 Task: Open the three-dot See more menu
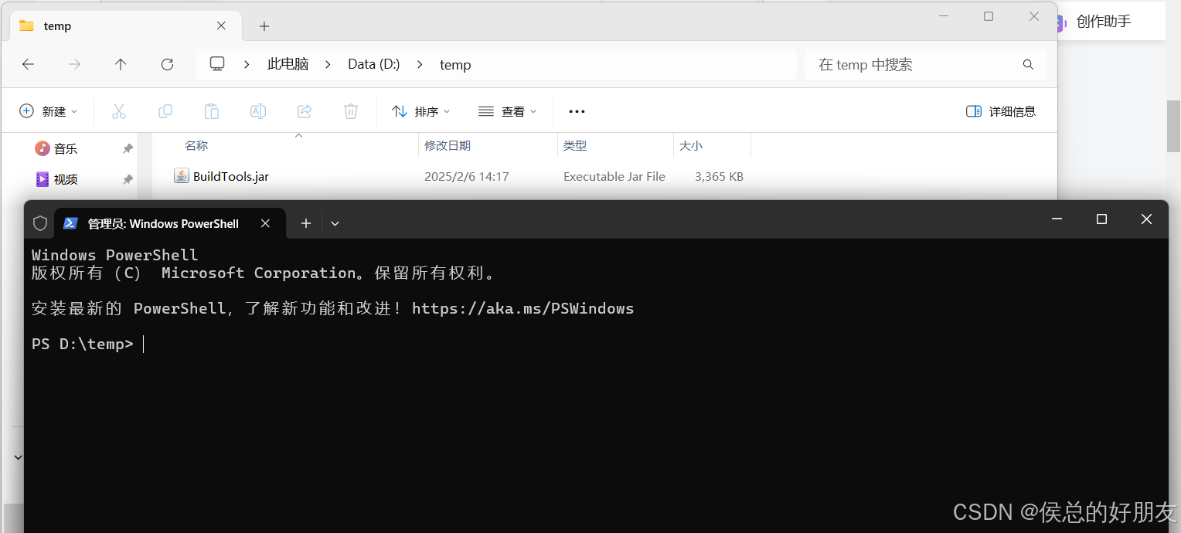577,111
